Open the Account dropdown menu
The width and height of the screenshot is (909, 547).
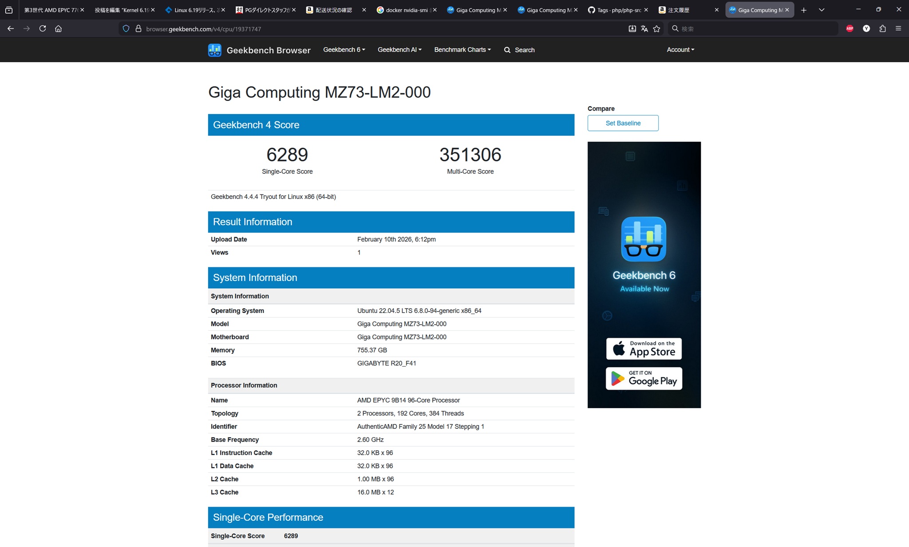tap(680, 50)
